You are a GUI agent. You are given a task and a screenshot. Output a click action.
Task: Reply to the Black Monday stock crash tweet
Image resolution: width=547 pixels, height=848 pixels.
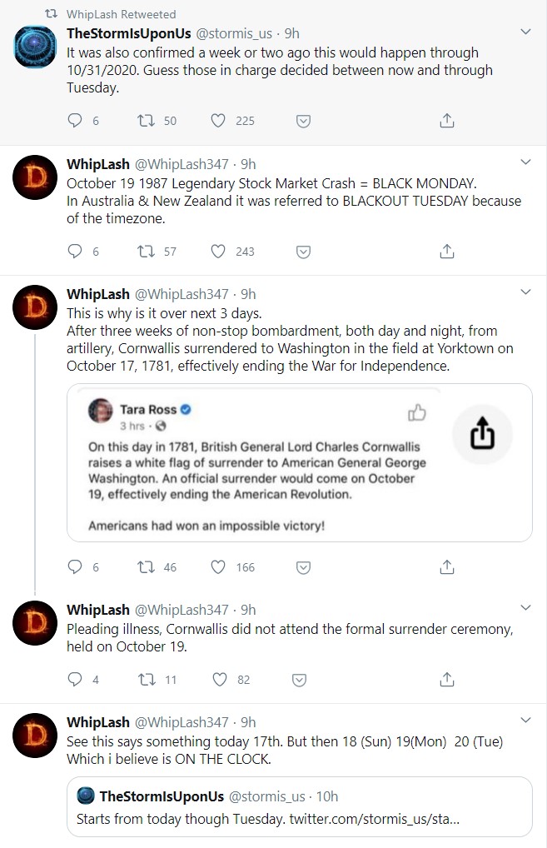click(76, 251)
